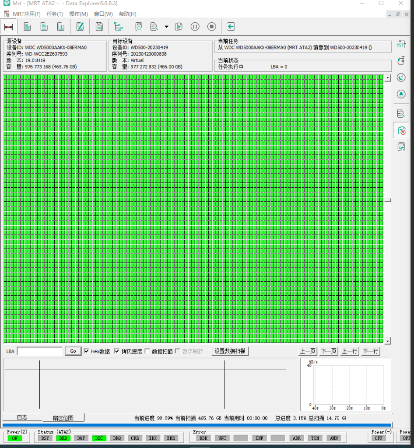This screenshot has width=414, height=448.
Task: Click the sleep moon icon in sidebar
Action: [x=401, y=77]
